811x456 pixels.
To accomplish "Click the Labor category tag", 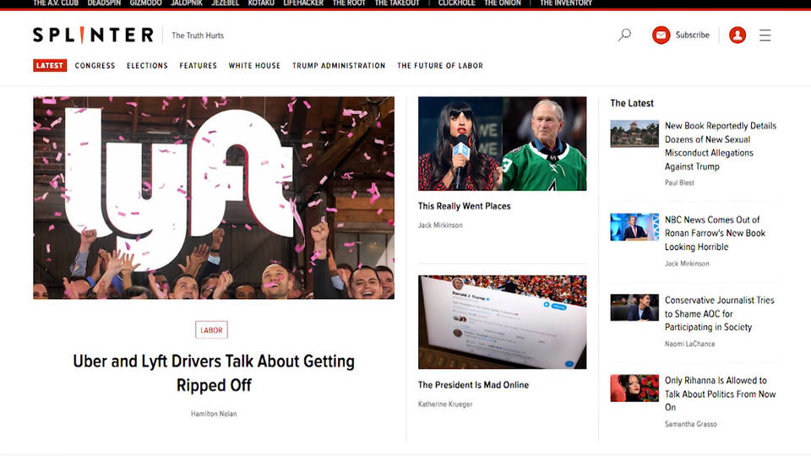I will pos(211,330).
